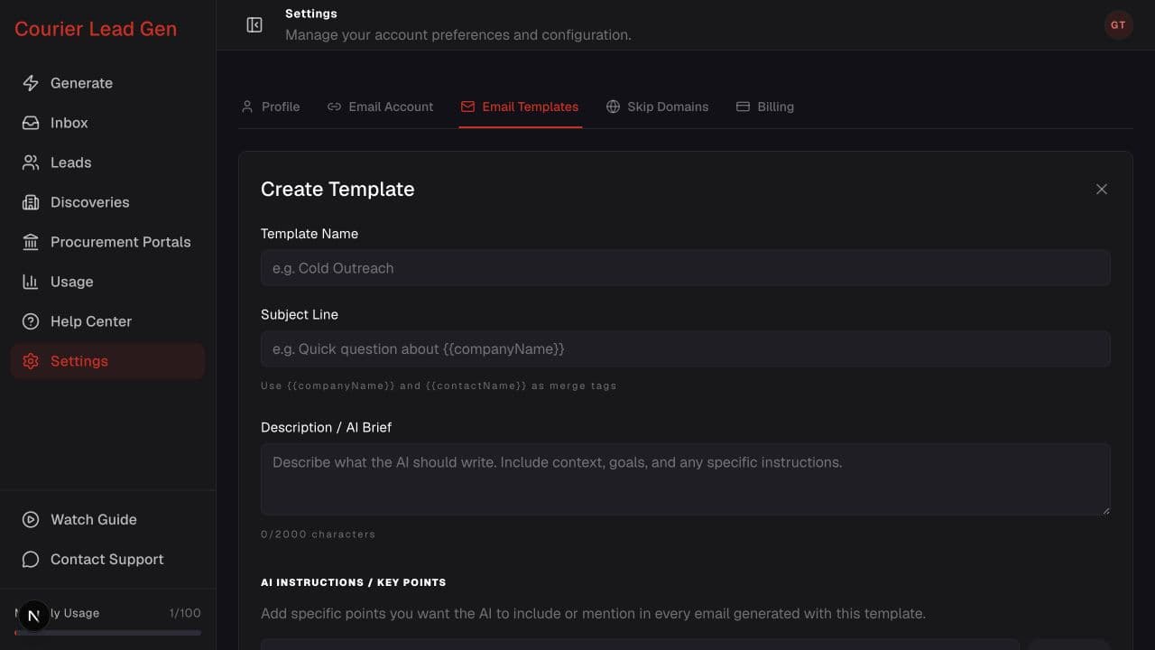Viewport: 1155px width, 650px height.
Task: Click the Inbox tray icon
Action: point(31,123)
